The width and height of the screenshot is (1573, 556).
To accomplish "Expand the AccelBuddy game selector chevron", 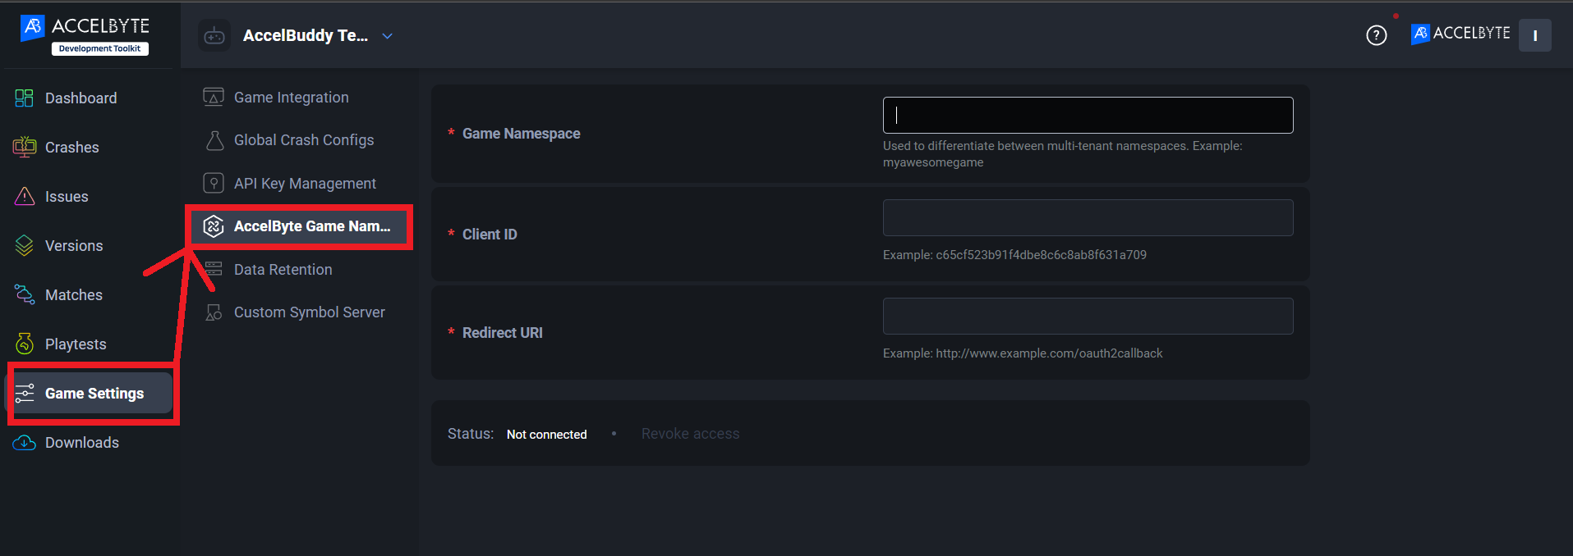I will click(388, 36).
